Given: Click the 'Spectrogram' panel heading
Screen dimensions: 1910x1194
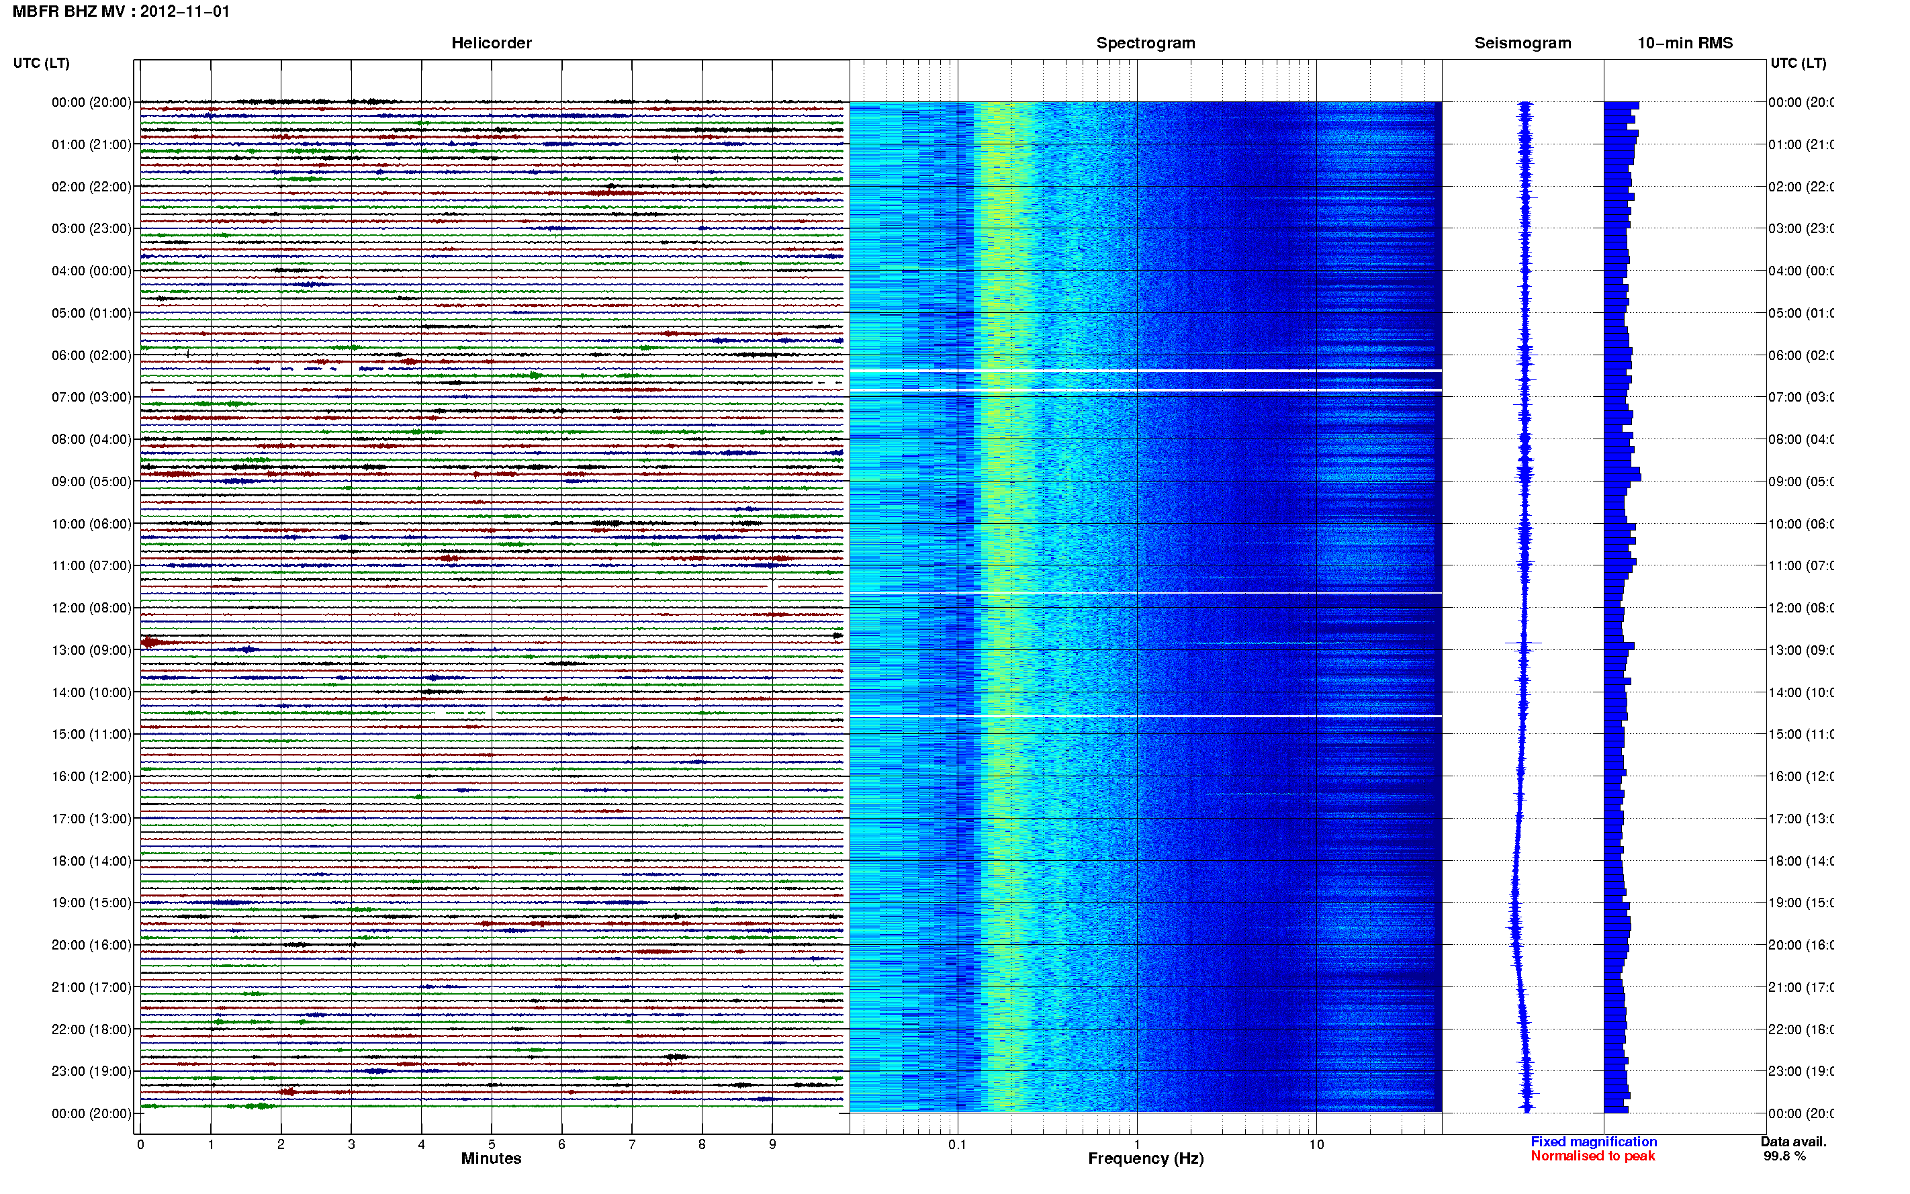Looking at the screenshot, I should coord(1145,43).
